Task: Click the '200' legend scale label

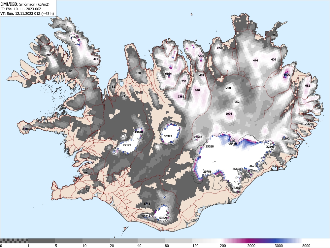Action: pyautogui.click(x=223, y=246)
